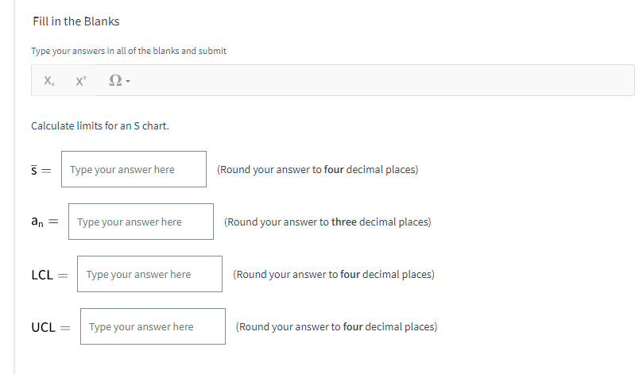Click the empty area of the formatting toolbar
Screen dimensions: 639x374
[x=381, y=81]
